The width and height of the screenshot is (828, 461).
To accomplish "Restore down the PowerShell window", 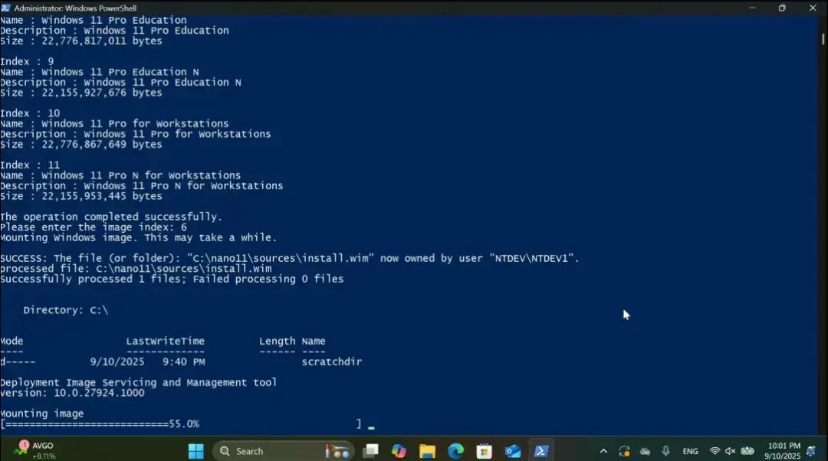I will [x=782, y=8].
